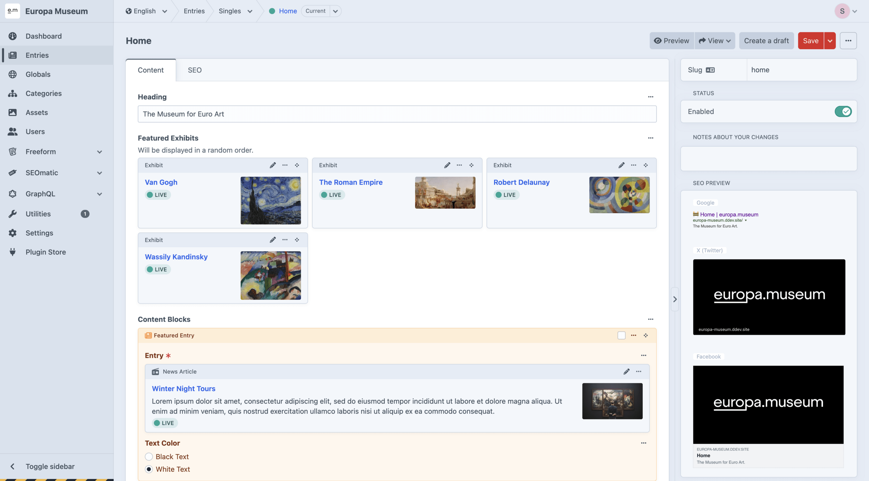Collapse the right details sidebar

tap(675, 299)
